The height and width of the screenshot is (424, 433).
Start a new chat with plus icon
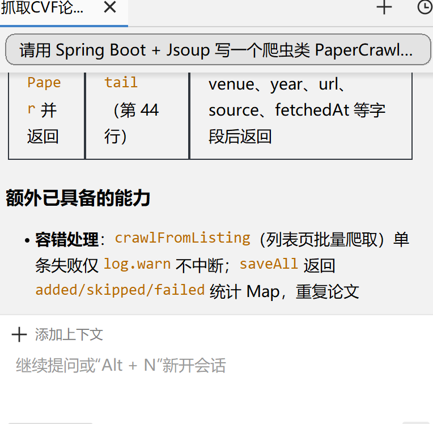(384, 7)
